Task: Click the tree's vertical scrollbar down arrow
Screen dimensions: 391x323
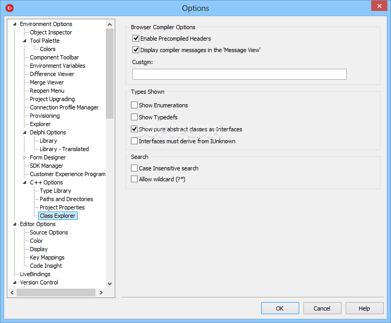Action: point(109,283)
